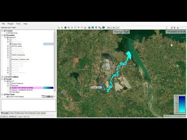This screenshot has width=187, height=140.
Task: Click the Max button in toolbar
Action: [109, 28]
